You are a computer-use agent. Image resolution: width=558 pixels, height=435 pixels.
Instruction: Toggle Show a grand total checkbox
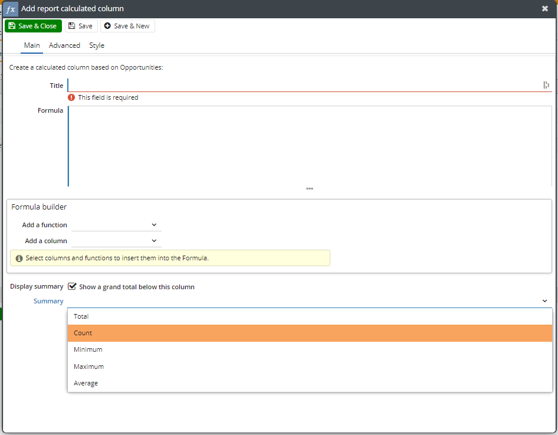(x=73, y=286)
